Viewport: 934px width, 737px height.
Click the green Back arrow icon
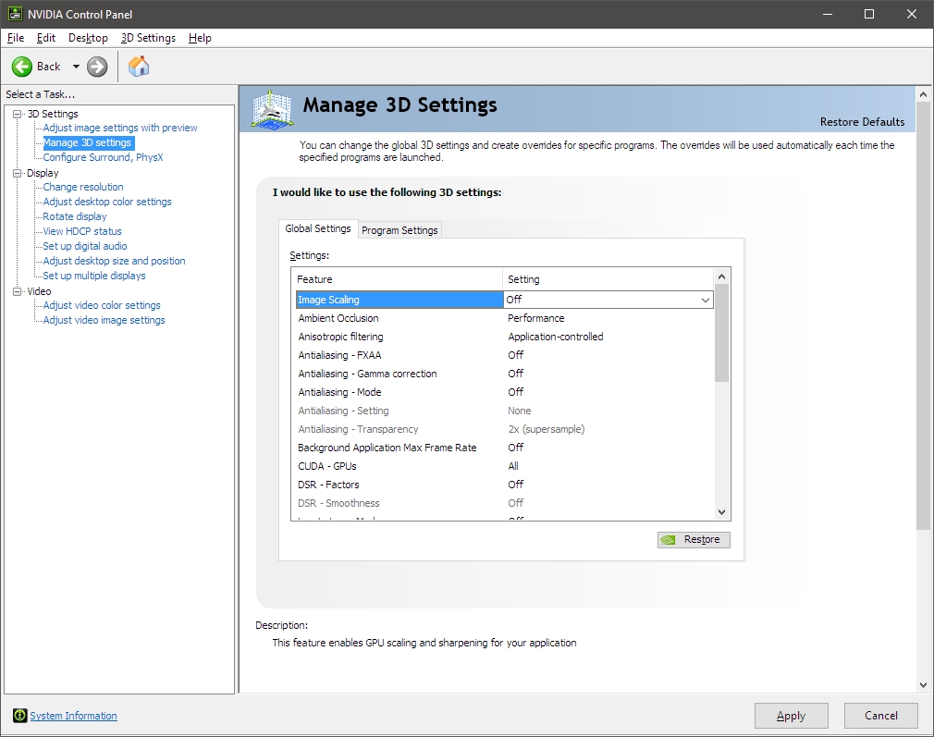[x=22, y=67]
